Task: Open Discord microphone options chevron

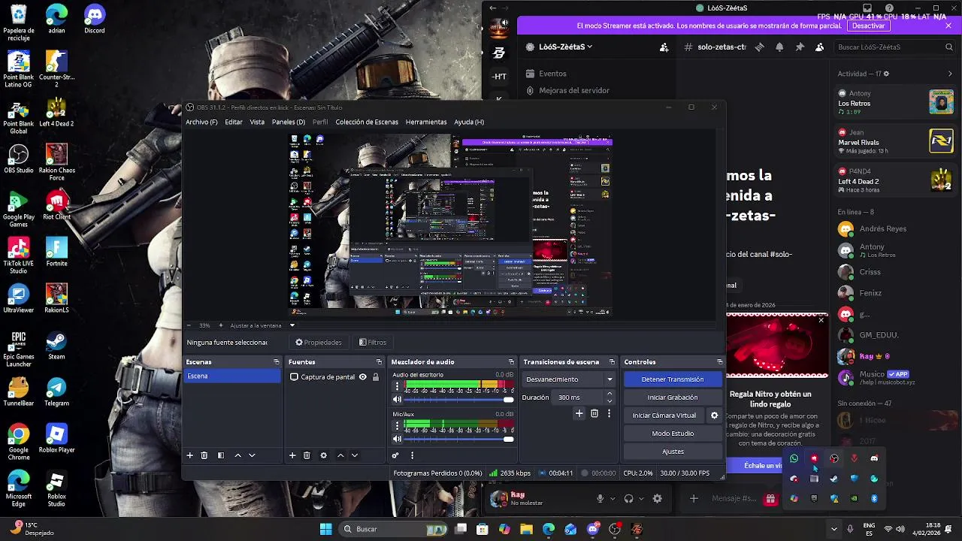Action: [x=612, y=498]
